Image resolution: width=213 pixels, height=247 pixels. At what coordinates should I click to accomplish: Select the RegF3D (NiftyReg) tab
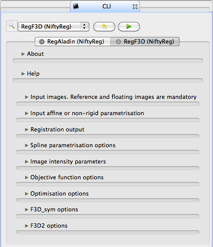tap(145, 42)
